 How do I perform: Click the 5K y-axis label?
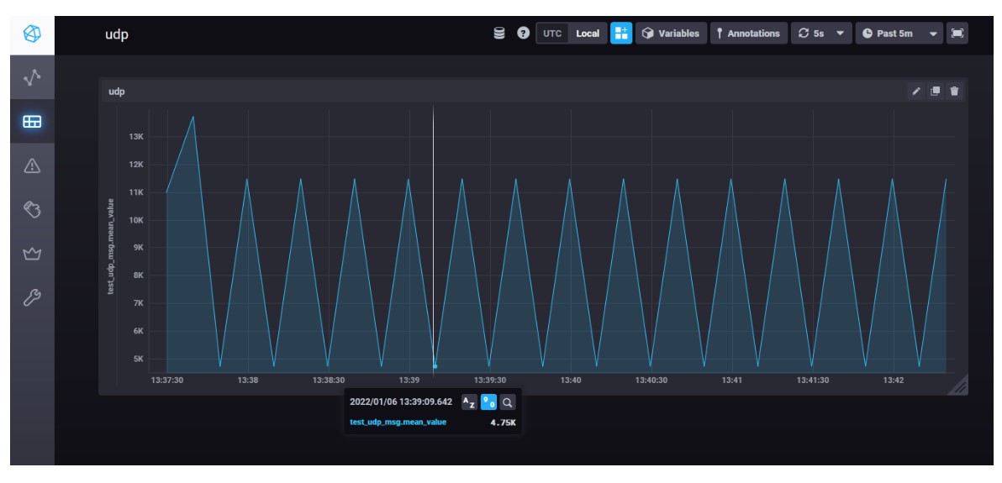click(x=139, y=359)
